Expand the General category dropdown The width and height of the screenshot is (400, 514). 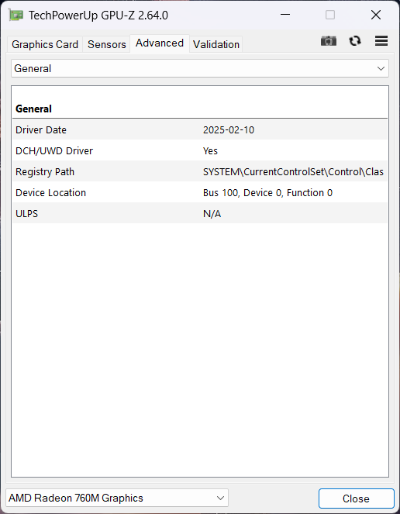(200, 68)
